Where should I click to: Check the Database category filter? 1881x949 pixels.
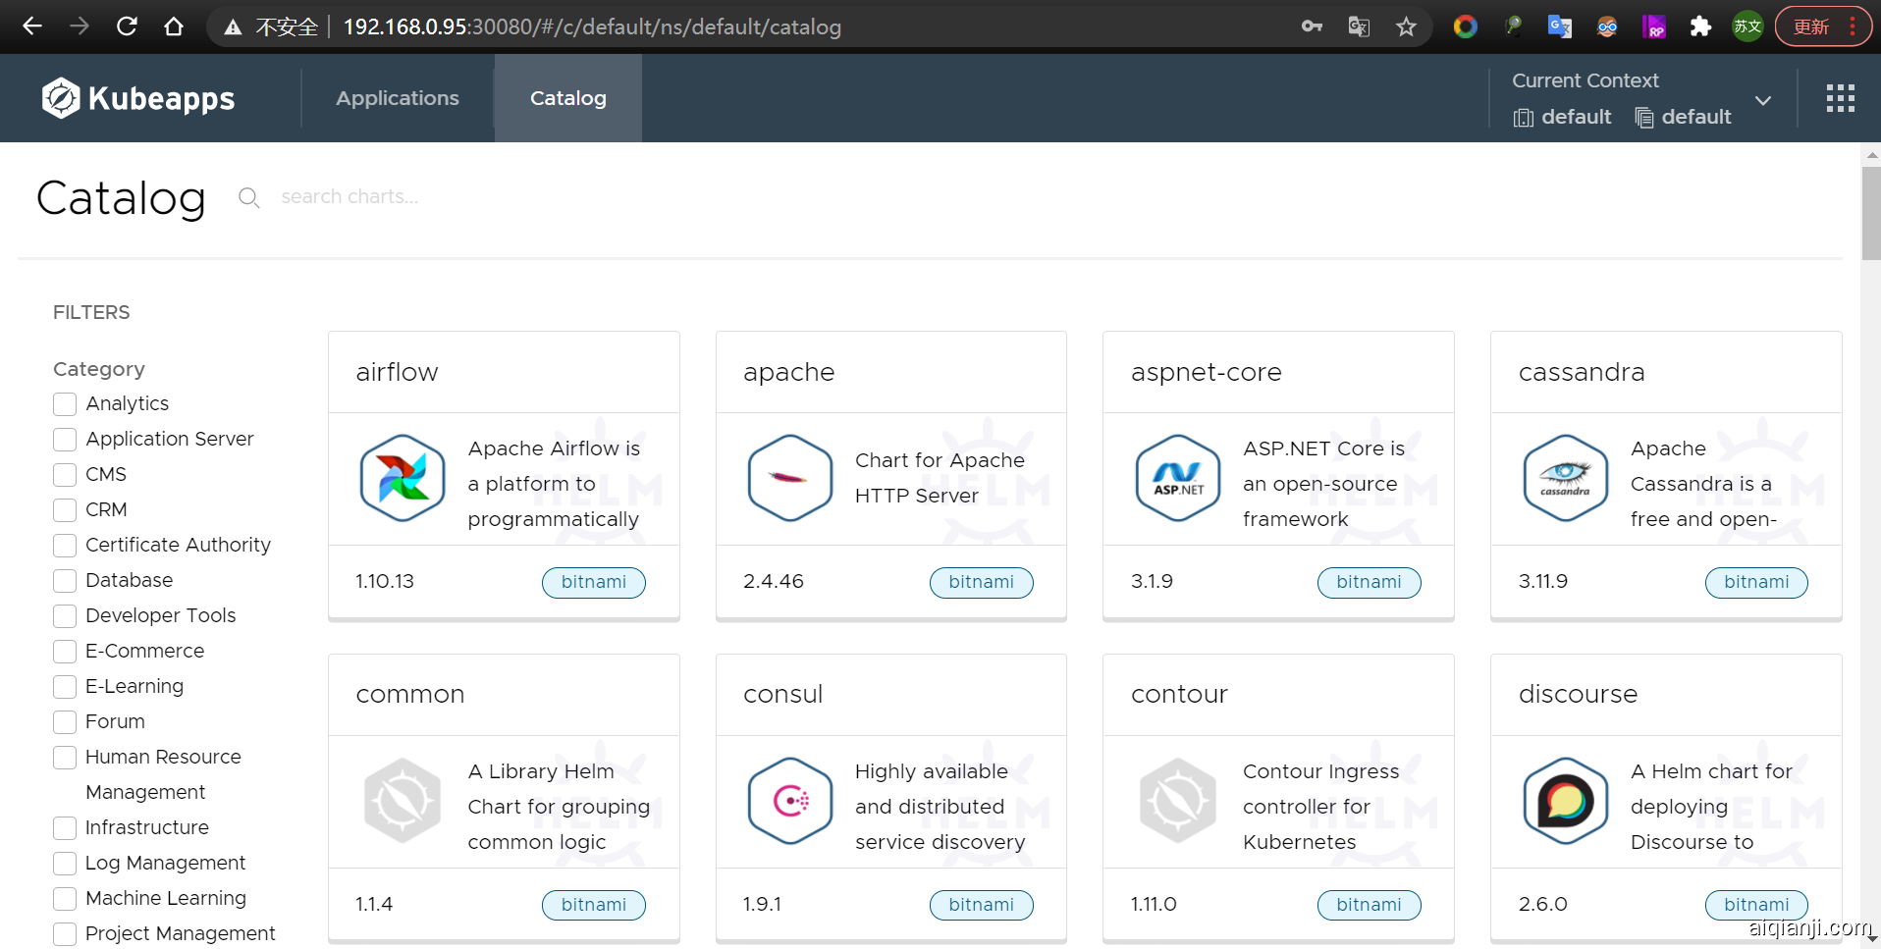pyautogui.click(x=65, y=581)
